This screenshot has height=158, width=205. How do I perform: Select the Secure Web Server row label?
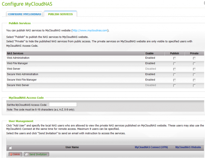pyautogui.click(x=18, y=85)
